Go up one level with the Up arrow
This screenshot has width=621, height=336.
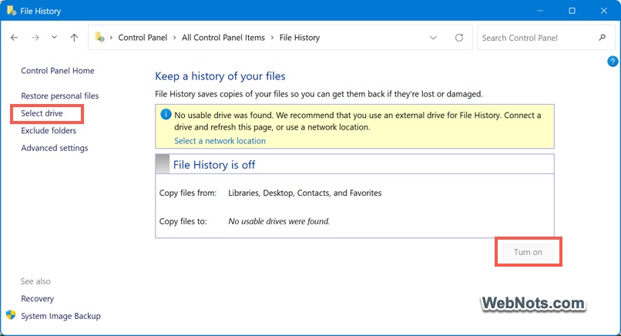tap(74, 38)
